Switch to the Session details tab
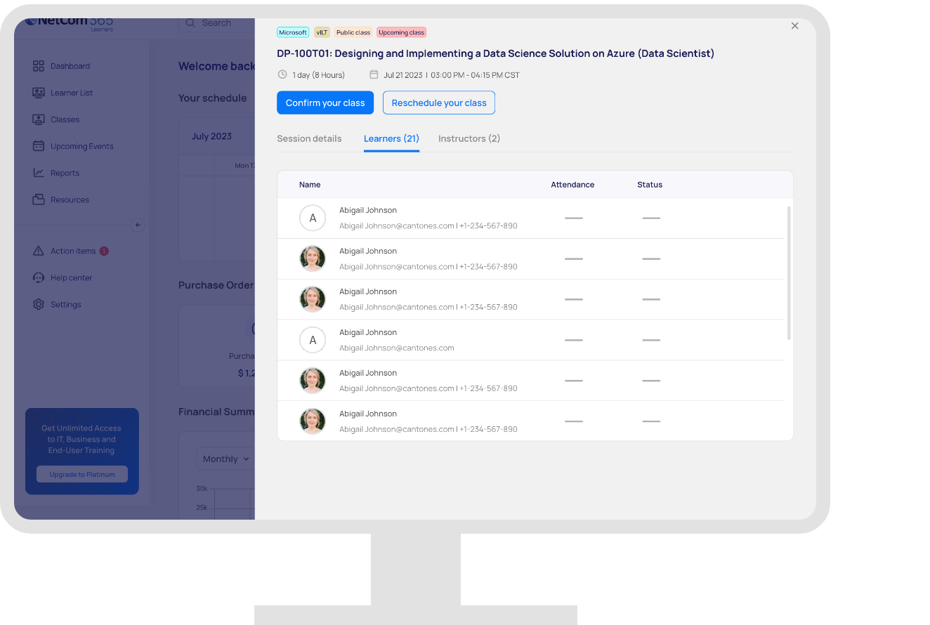Screen dimensions: 930x625 [309, 138]
